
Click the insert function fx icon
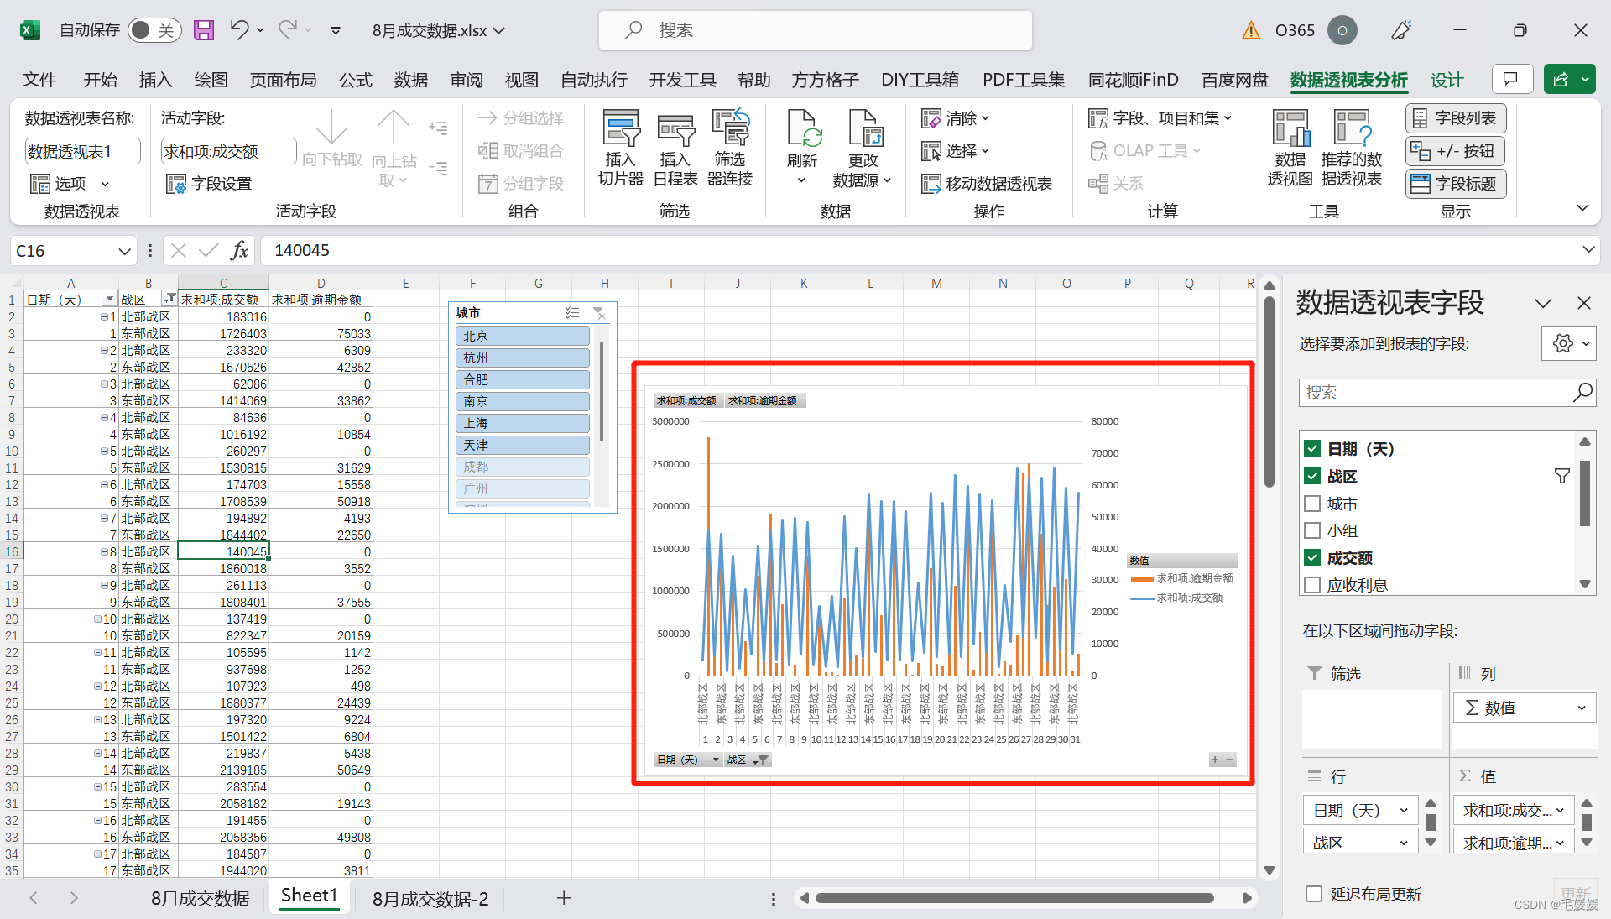[240, 250]
